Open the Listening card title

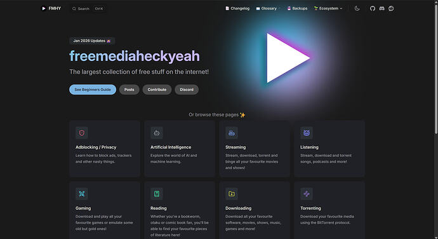(309, 147)
